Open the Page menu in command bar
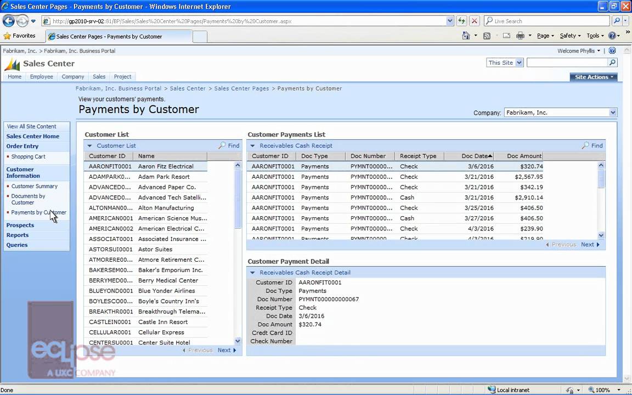Viewport: 632px width, 395px height. pos(545,36)
